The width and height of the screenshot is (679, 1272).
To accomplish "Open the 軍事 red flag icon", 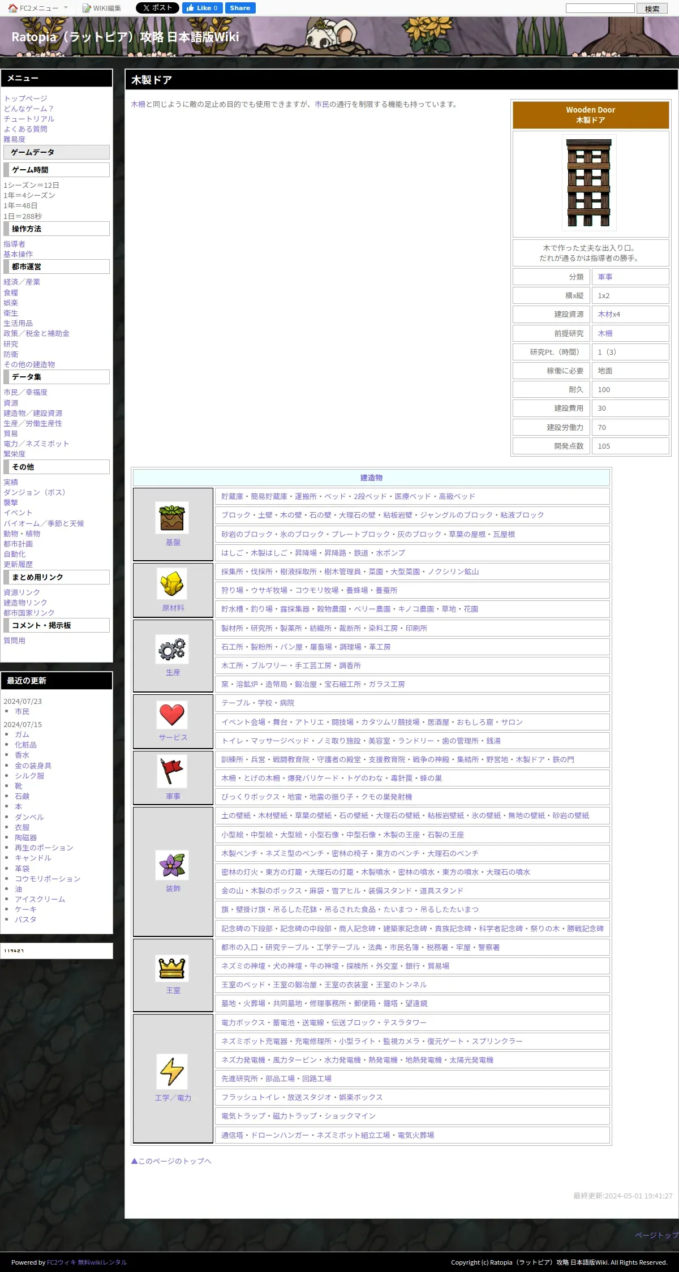I will click(172, 771).
